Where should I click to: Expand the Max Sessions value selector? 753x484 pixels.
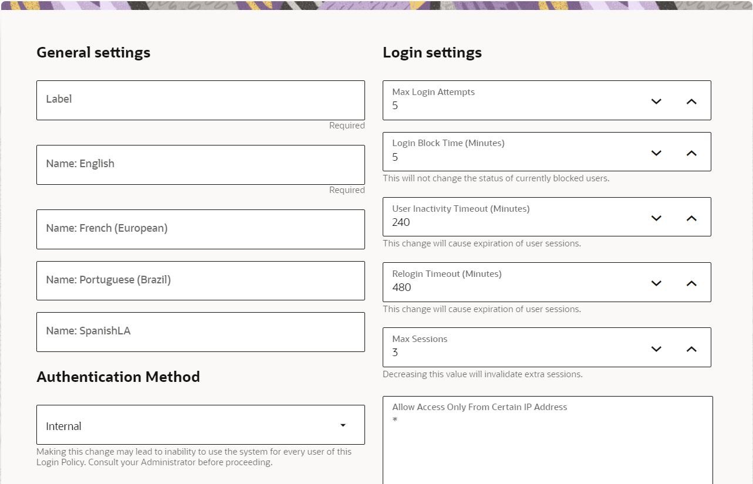click(x=690, y=347)
